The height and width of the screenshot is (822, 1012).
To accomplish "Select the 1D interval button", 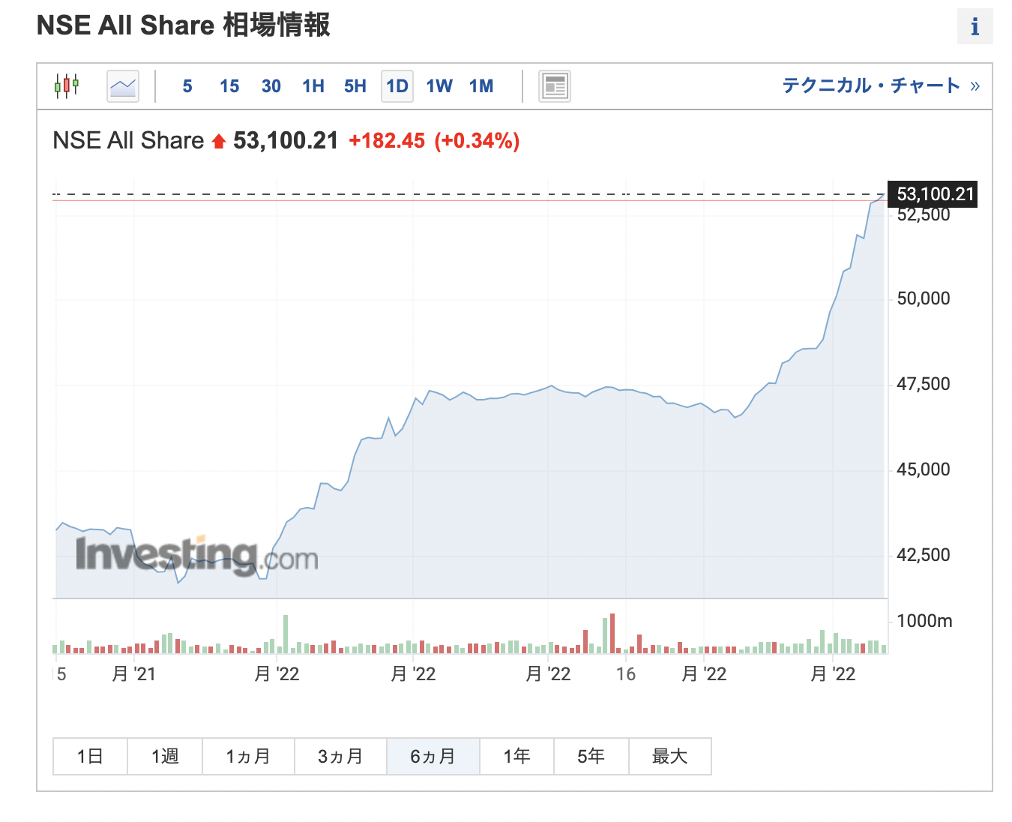I will point(397,86).
